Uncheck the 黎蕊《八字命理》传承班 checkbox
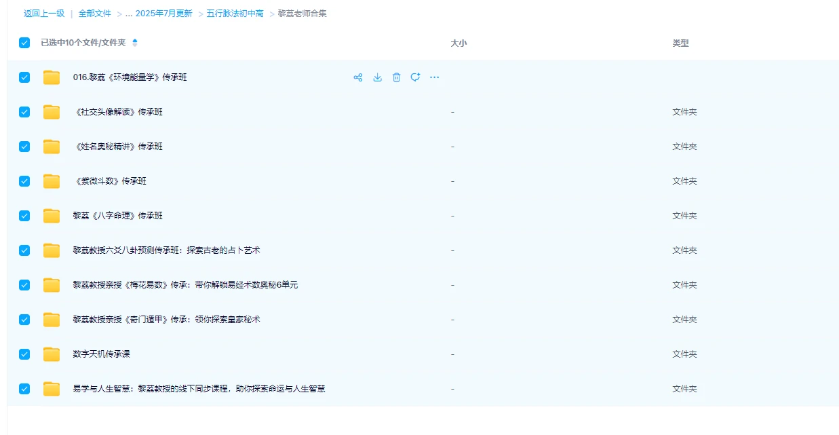 click(24, 216)
